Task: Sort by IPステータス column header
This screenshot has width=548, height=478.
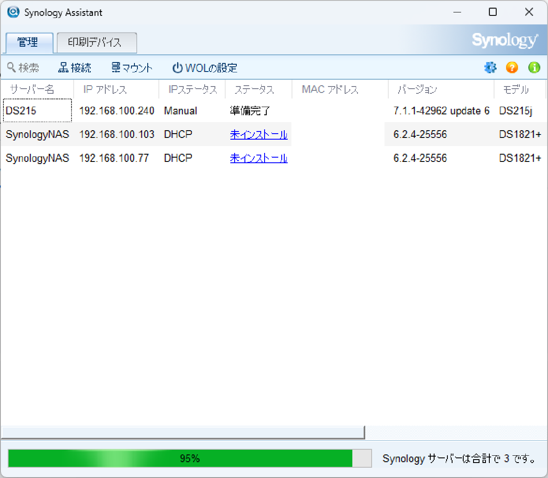Action: 192,89
